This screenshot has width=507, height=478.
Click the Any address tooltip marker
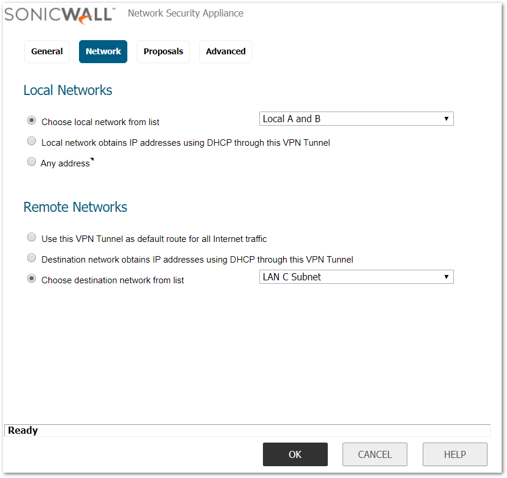(92, 159)
